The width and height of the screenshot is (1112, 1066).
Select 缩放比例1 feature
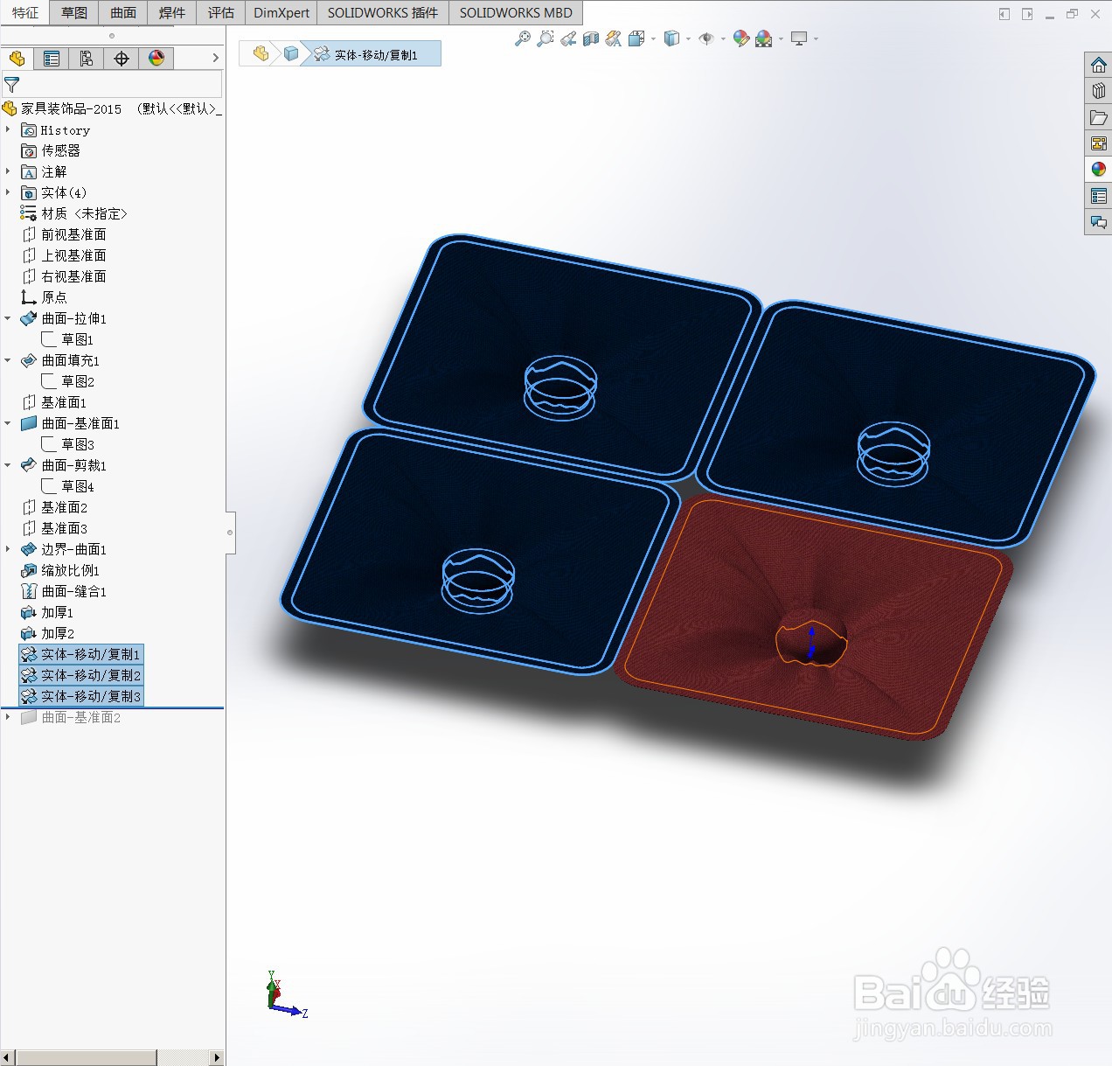[x=60, y=570]
